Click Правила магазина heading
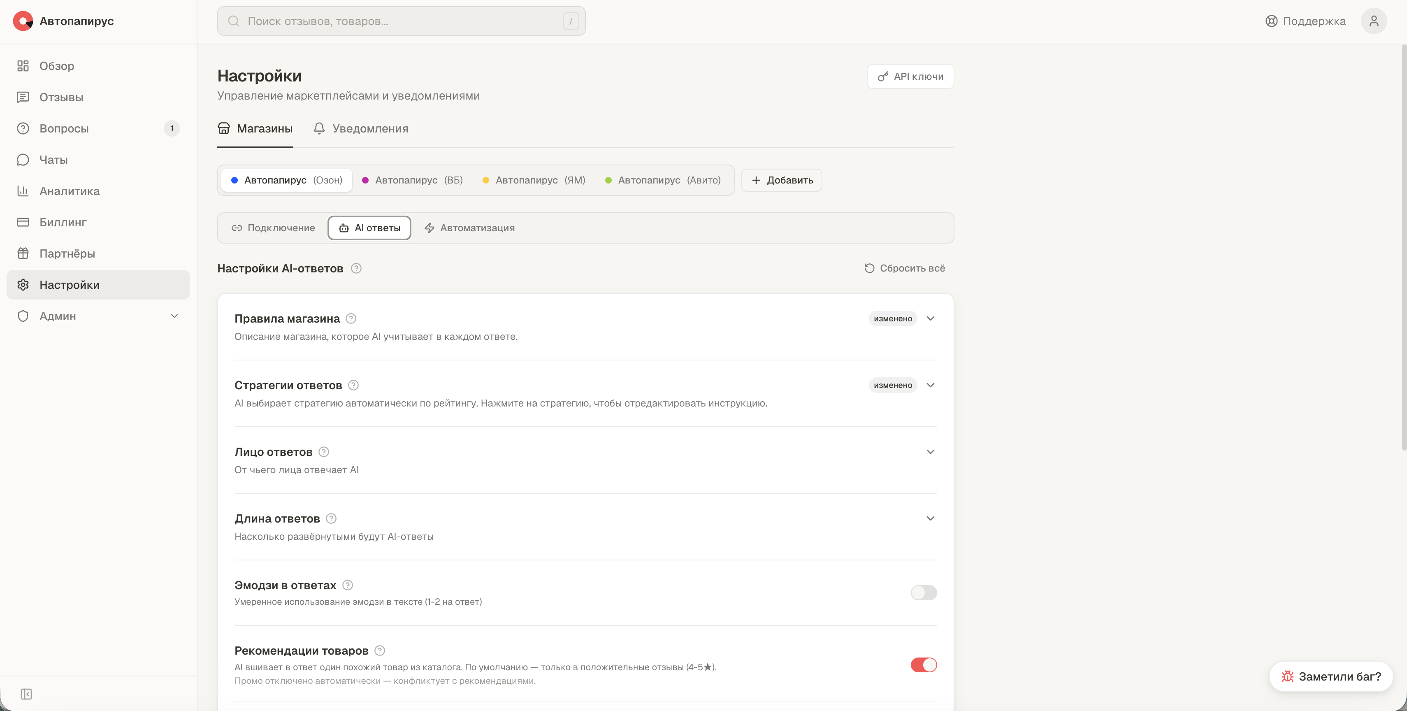 click(x=287, y=319)
